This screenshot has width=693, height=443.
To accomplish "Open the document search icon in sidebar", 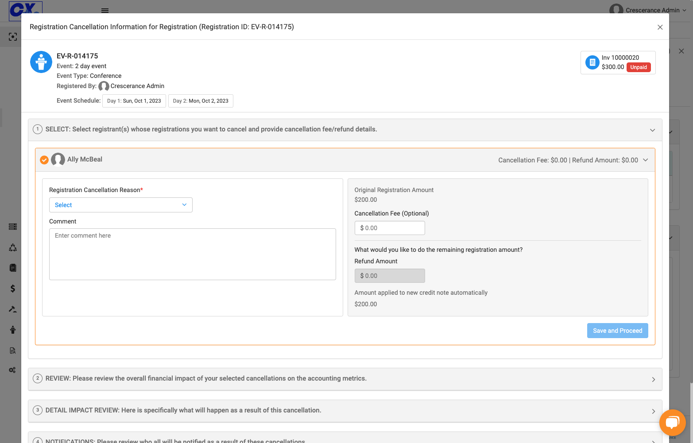I will (x=13, y=351).
